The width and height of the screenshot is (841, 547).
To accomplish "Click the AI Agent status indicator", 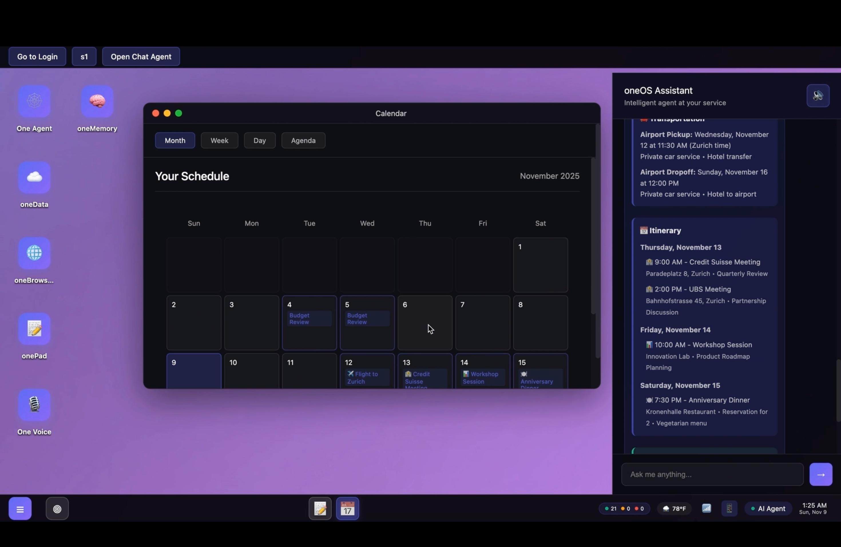I will pyautogui.click(x=768, y=509).
